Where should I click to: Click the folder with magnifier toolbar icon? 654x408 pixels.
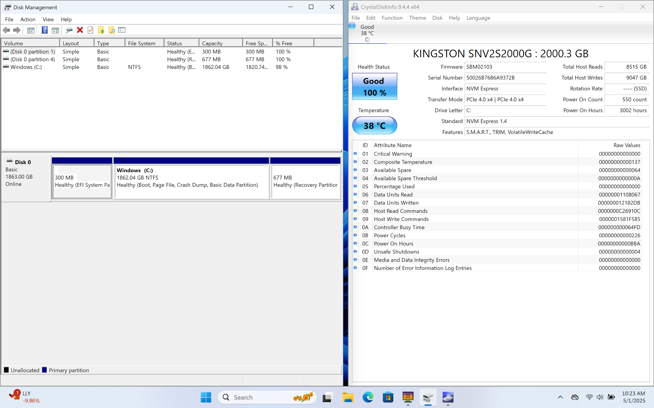pos(111,30)
